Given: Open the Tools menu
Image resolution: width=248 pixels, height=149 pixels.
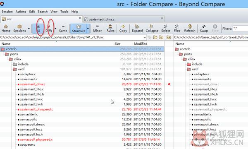Looking at the screenshot, I should pos(64,12).
